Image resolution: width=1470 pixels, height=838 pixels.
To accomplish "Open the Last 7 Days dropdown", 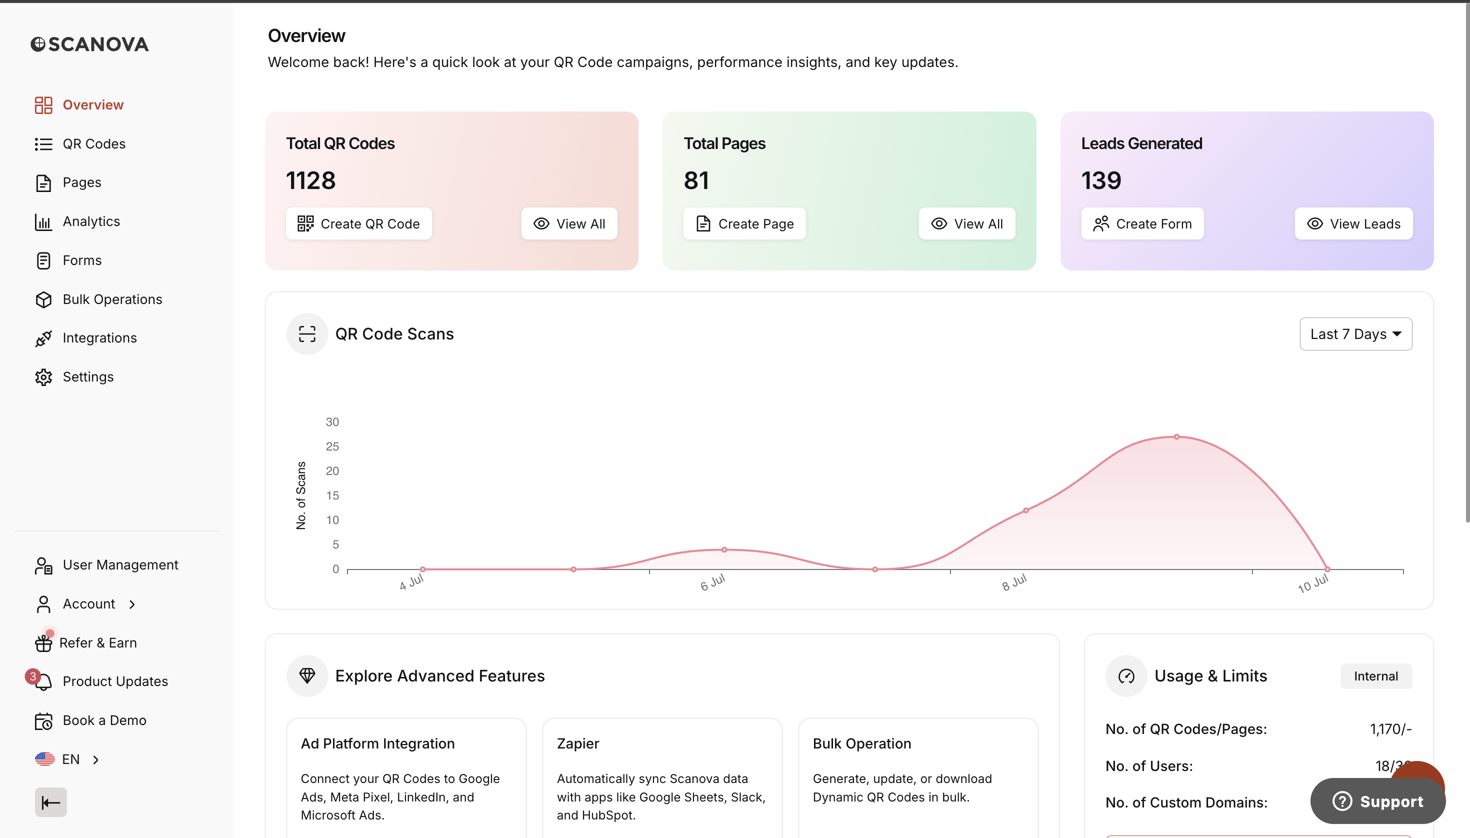I will (x=1355, y=334).
